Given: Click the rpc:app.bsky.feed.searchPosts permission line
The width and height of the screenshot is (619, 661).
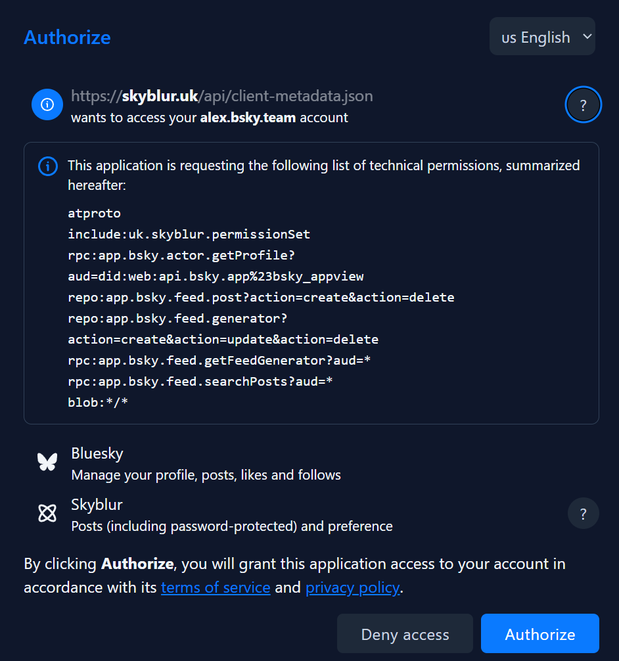Looking at the screenshot, I should pyautogui.click(x=200, y=380).
